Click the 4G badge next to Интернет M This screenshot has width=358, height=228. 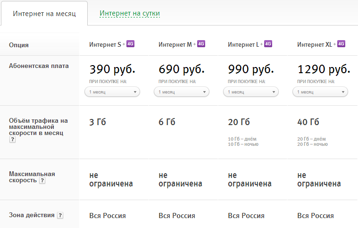[201, 44]
